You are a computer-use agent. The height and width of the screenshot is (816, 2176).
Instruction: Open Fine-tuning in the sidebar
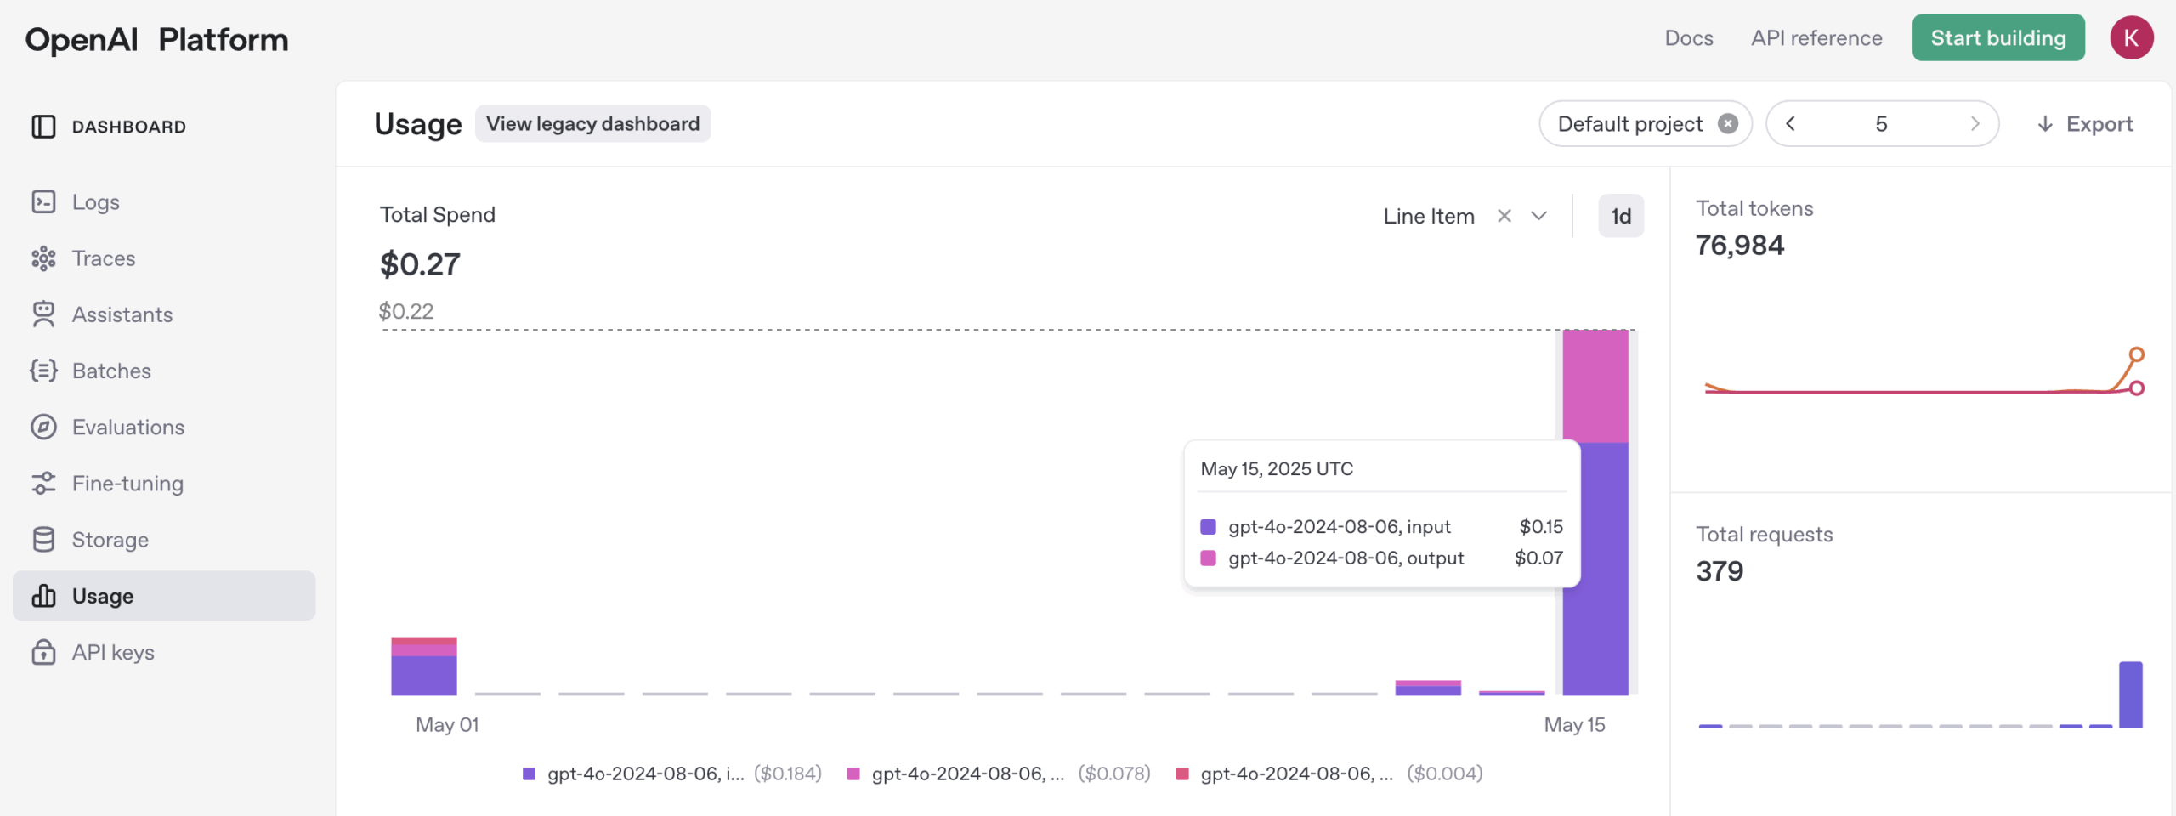(x=164, y=484)
